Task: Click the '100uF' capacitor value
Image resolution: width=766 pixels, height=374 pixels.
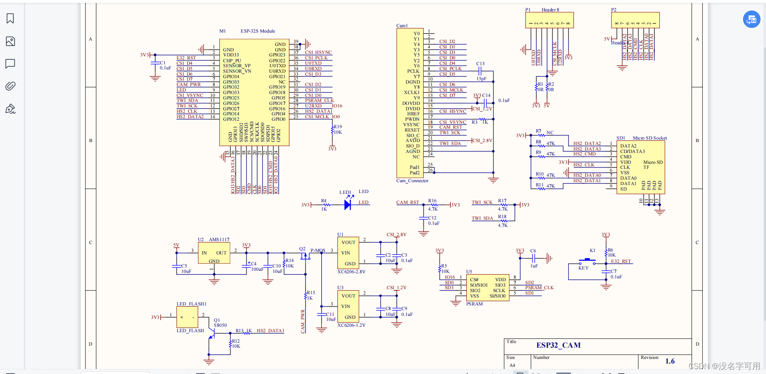Action: (257, 269)
